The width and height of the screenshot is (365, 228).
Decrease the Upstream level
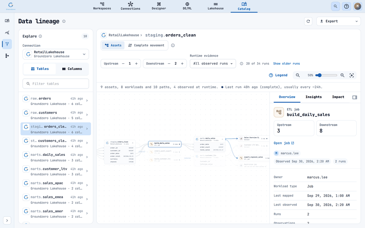(x=123, y=63)
